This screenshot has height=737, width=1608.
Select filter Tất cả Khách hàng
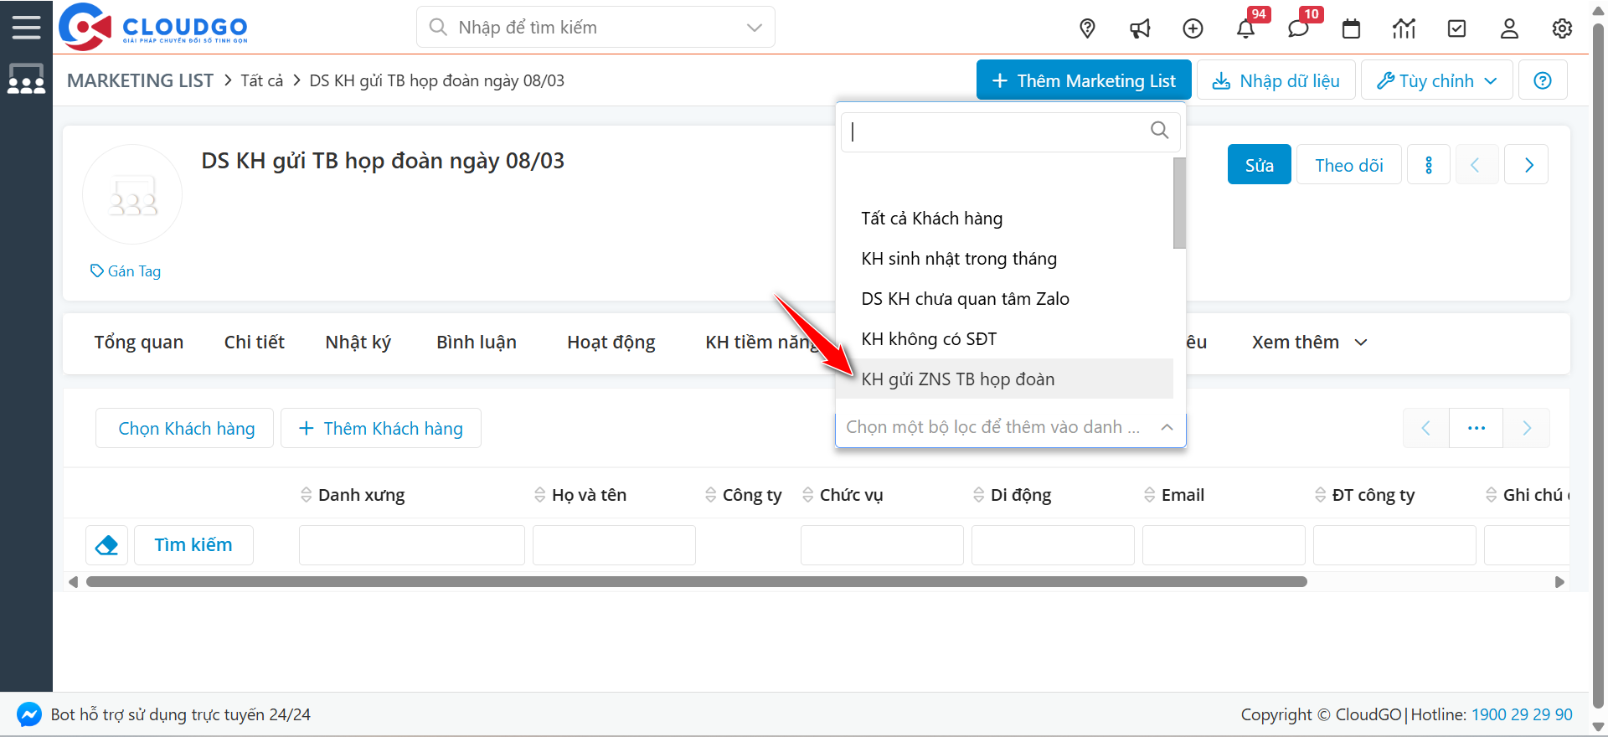(1004, 219)
